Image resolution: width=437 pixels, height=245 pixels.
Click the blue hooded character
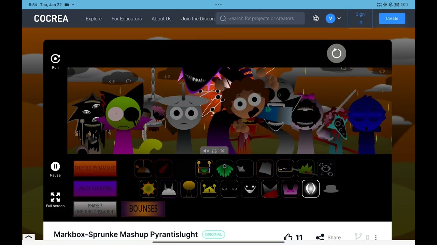pos(367,124)
